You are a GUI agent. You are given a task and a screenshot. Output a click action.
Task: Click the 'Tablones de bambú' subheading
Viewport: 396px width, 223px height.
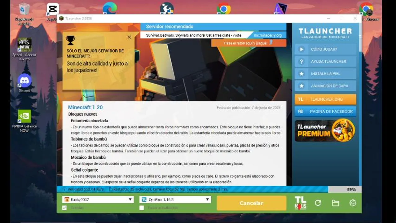pos(89,139)
